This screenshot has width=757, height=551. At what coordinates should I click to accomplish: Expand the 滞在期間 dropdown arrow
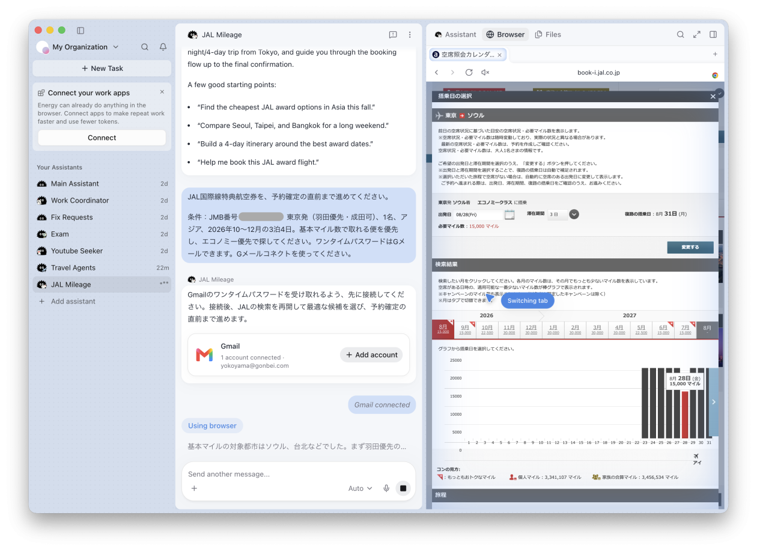pos(574,214)
